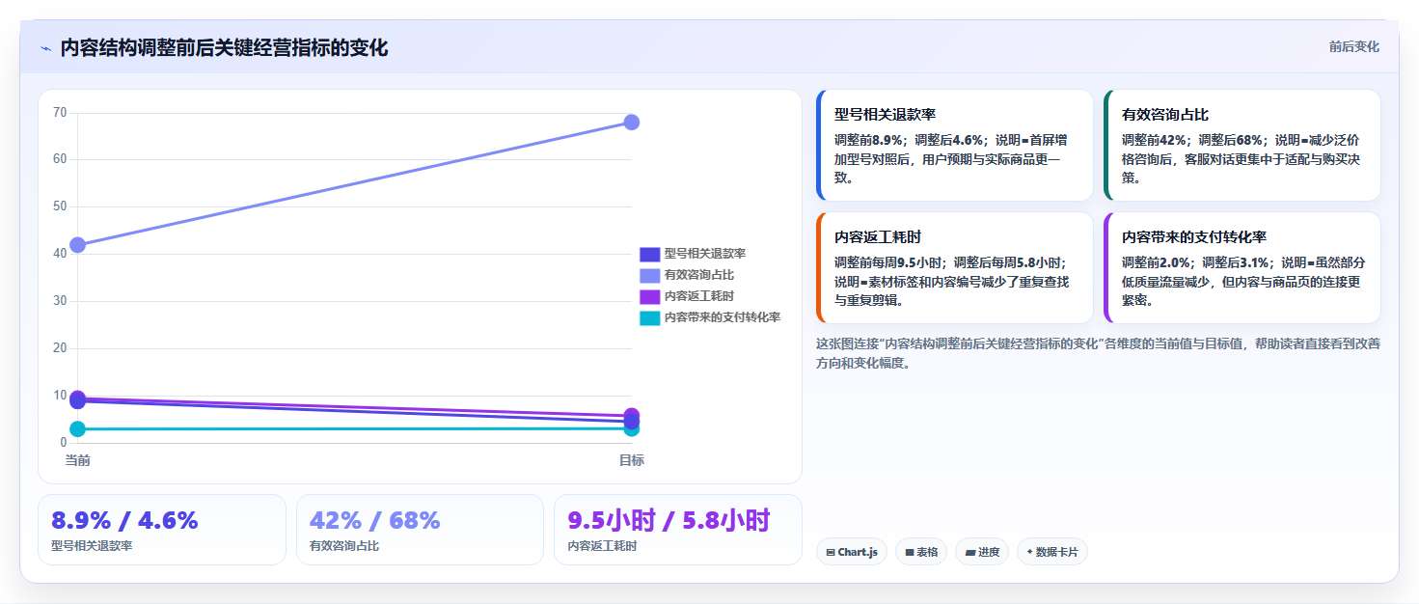Click the 有效咨询占比 data point at 68
This screenshot has height=604, width=1419.
click(632, 123)
